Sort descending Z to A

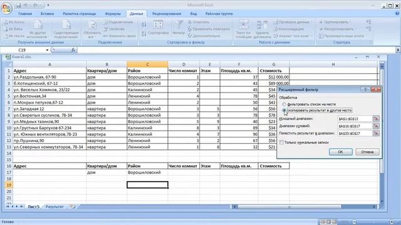[x=144, y=33]
